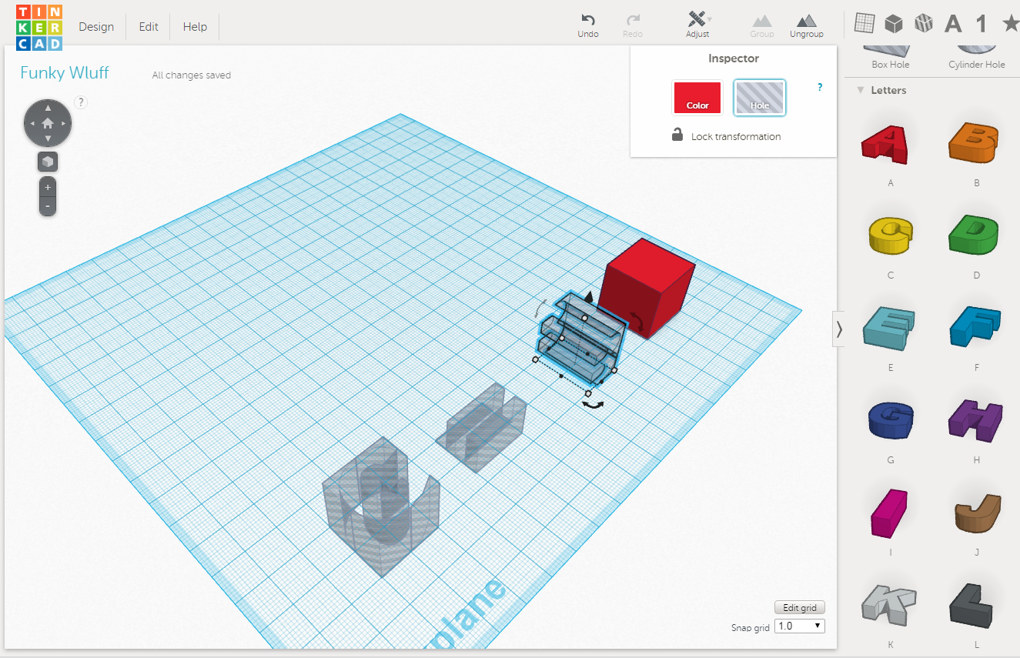Click the home view icon
This screenshot has height=658, width=1020.
coord(48,123)
